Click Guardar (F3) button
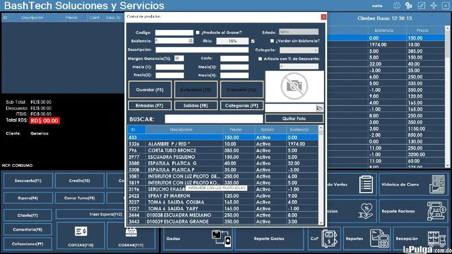This screenshot has height=254, width=452. [150, 90]
